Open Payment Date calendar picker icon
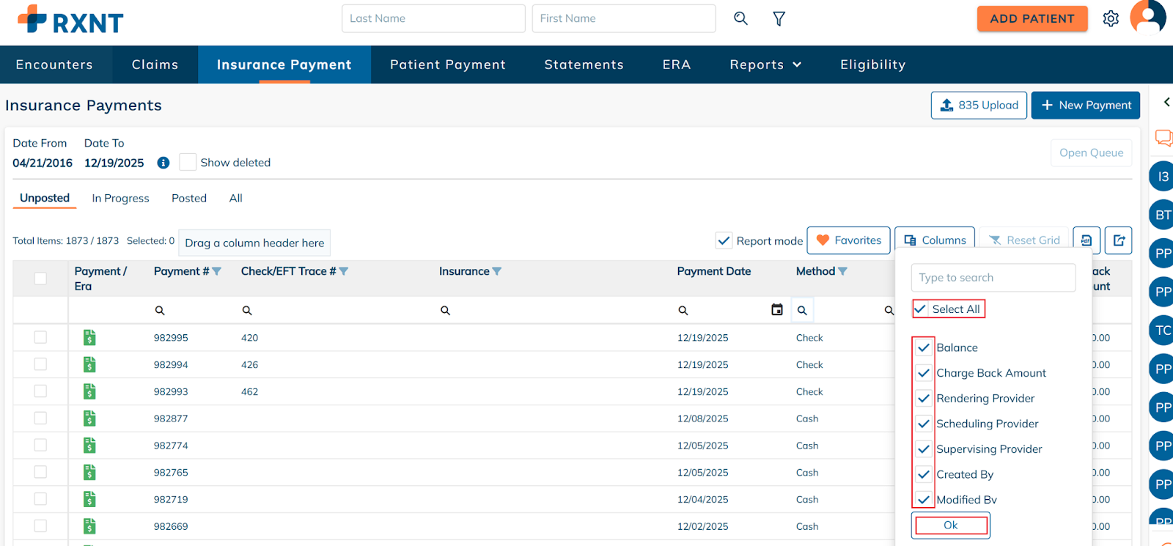This screenshot has height=546, width=1173. click(x=777, y=310)
